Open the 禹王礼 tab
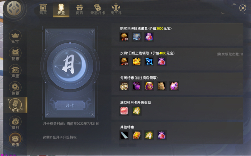 [116, 10]
